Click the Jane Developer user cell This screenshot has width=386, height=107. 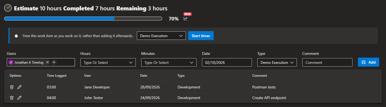pyautogui.click(x=97, y=87)
